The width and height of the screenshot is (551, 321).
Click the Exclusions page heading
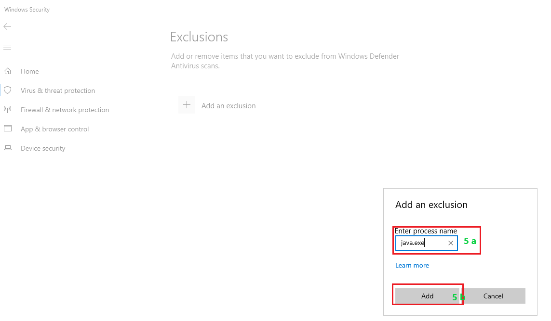coord(199,37)
